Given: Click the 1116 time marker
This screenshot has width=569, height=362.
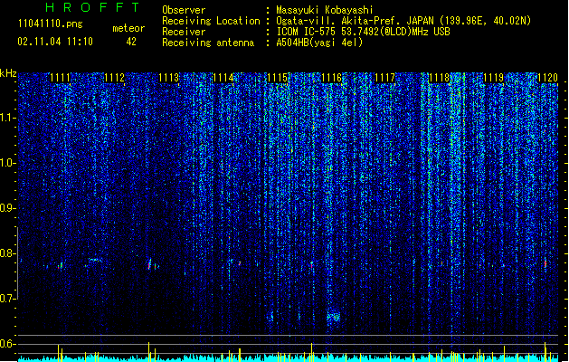Looking at the screenshot, I should pos(331,78).
